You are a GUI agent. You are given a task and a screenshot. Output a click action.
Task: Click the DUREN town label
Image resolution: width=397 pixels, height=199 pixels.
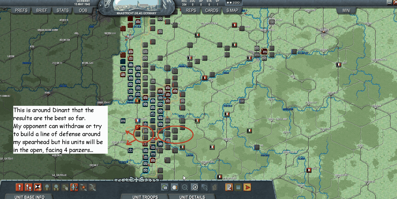(x=368, y=23)
